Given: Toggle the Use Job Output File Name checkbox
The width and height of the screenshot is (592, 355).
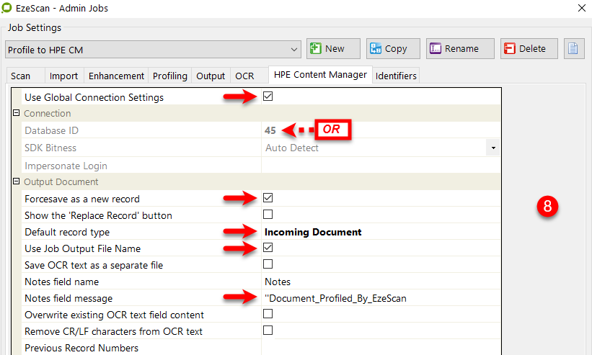Looking at the screenshot, I should coord(268,248).
